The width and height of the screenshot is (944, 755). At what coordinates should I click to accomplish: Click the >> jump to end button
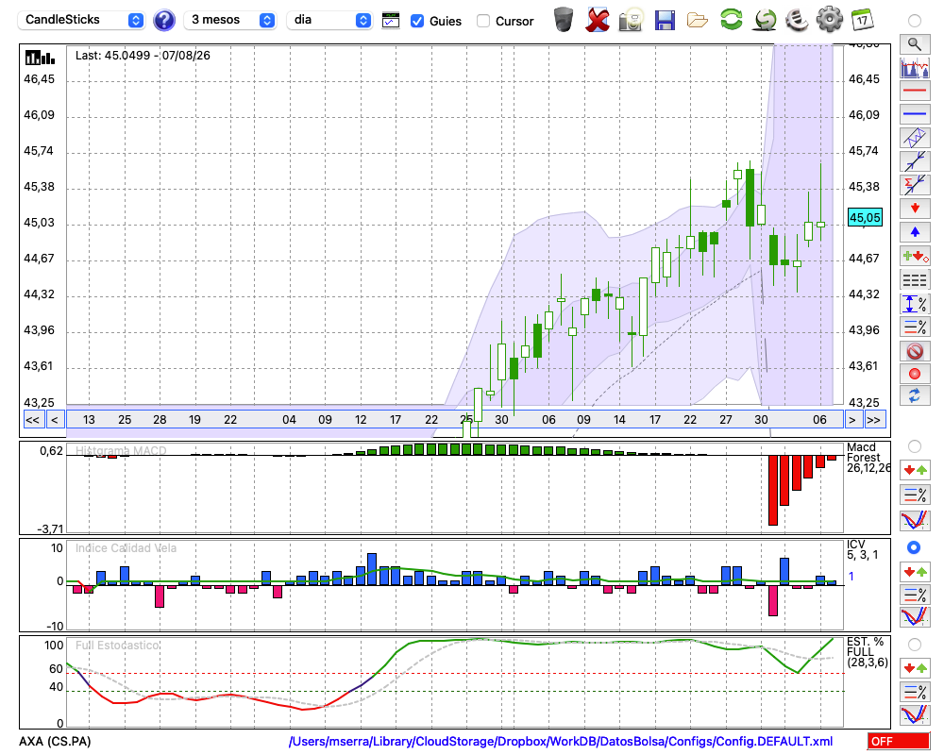click(873, 420)
